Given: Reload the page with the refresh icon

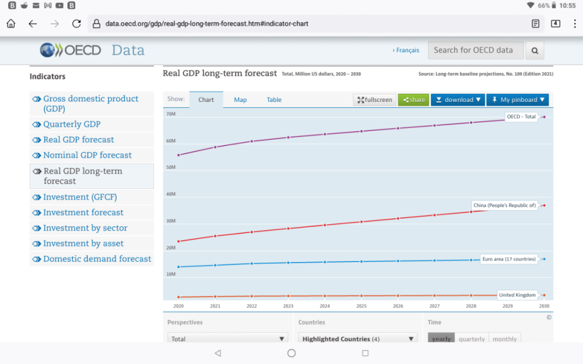Looking at the screenshot, I should [76, 24].
